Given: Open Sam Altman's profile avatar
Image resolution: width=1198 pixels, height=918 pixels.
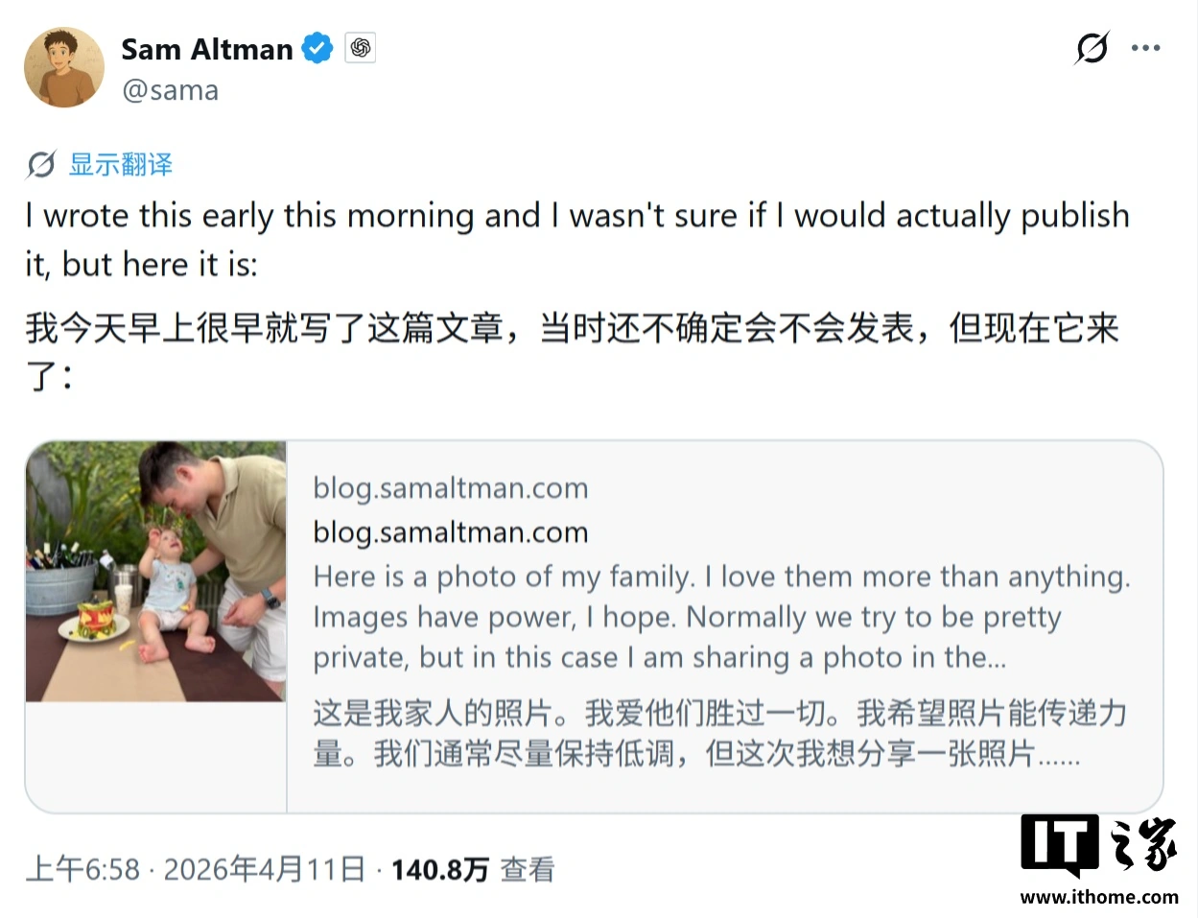Looking at the screenshot, I should 64,67.
